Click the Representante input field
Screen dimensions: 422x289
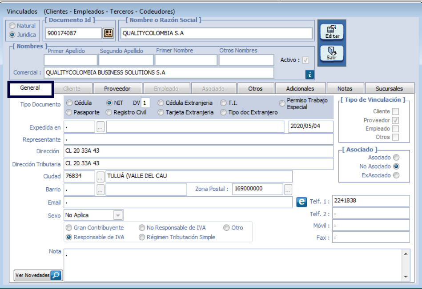pos(199,139)
